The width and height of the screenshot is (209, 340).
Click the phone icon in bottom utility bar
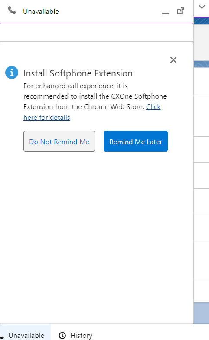(2, 337)
